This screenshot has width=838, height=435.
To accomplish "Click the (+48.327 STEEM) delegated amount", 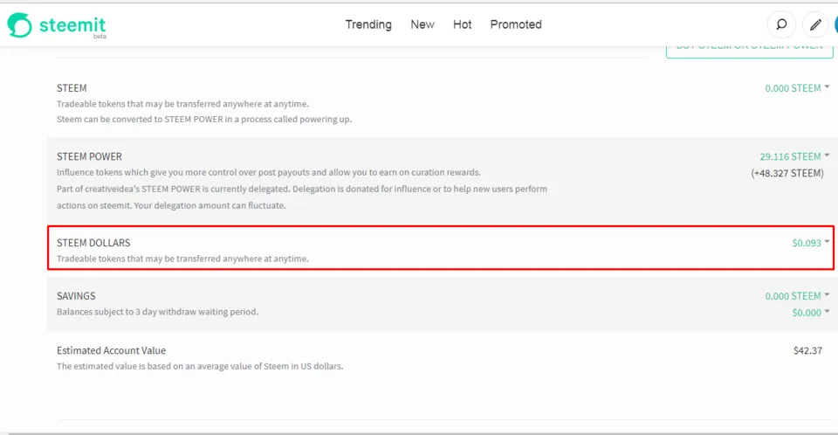I will (787, 173).
